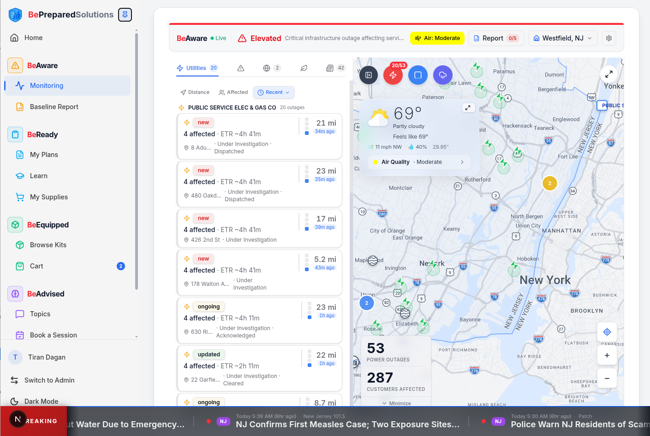The width and height of the screenshot is (650, 436).
Task: Zoom in the map with the plus button
Action: 607,355
